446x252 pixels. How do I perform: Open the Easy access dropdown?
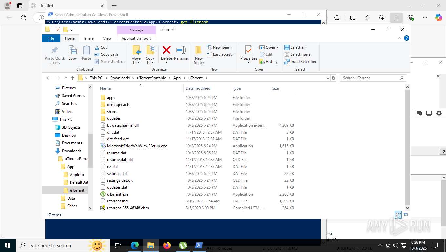point(221,54)
